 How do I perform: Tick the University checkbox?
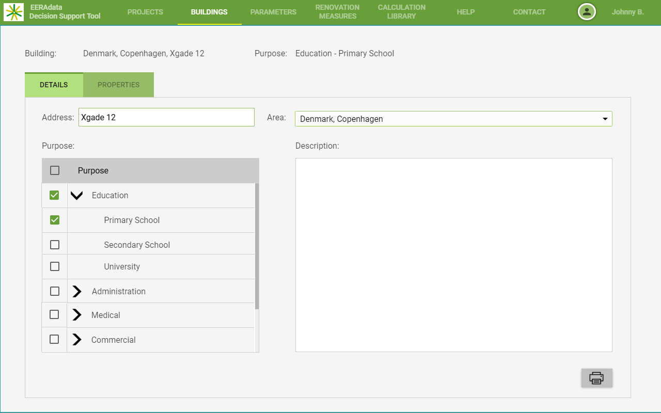click(x=55, y=266)
